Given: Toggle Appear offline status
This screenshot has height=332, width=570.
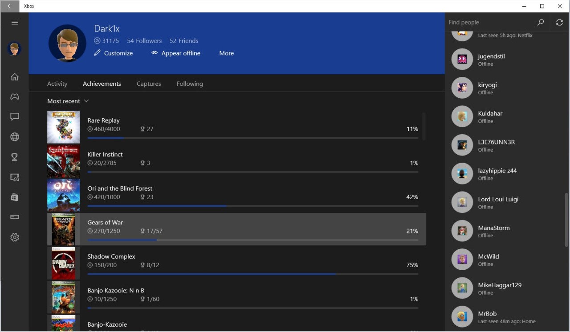Looking at the screenshot, I should click(x=176, y=53).
